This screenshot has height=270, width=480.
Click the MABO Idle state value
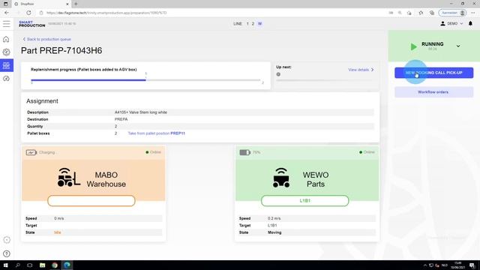click(57, 232)
